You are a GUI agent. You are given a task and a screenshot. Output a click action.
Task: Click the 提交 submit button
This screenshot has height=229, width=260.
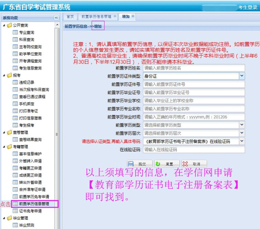[140, 164]
